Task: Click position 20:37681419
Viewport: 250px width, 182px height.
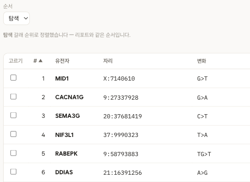Action: point(123,116)
